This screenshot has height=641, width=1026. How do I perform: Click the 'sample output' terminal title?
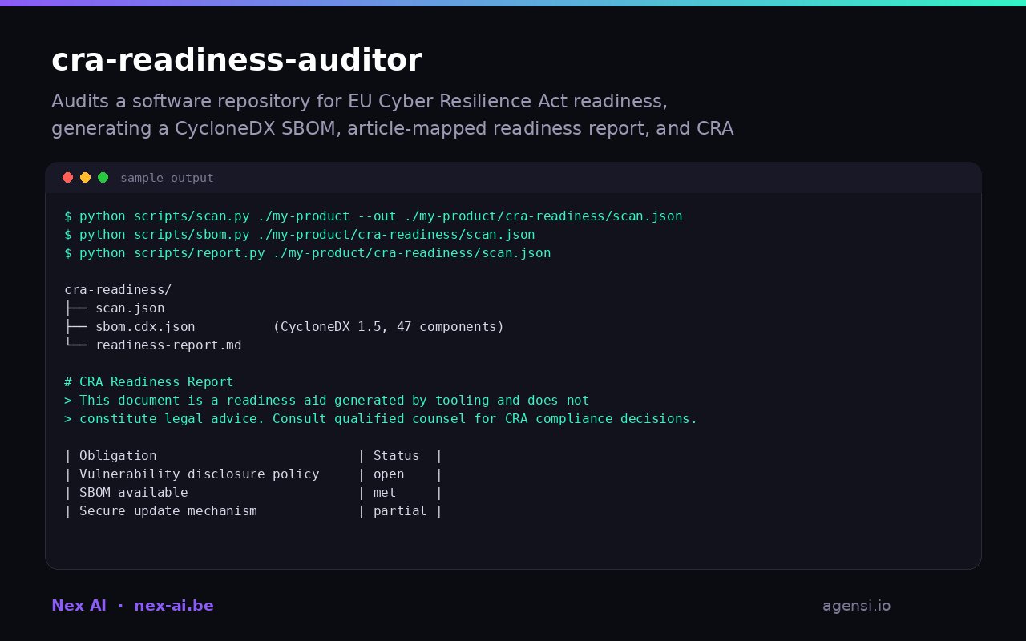(167, 178)
